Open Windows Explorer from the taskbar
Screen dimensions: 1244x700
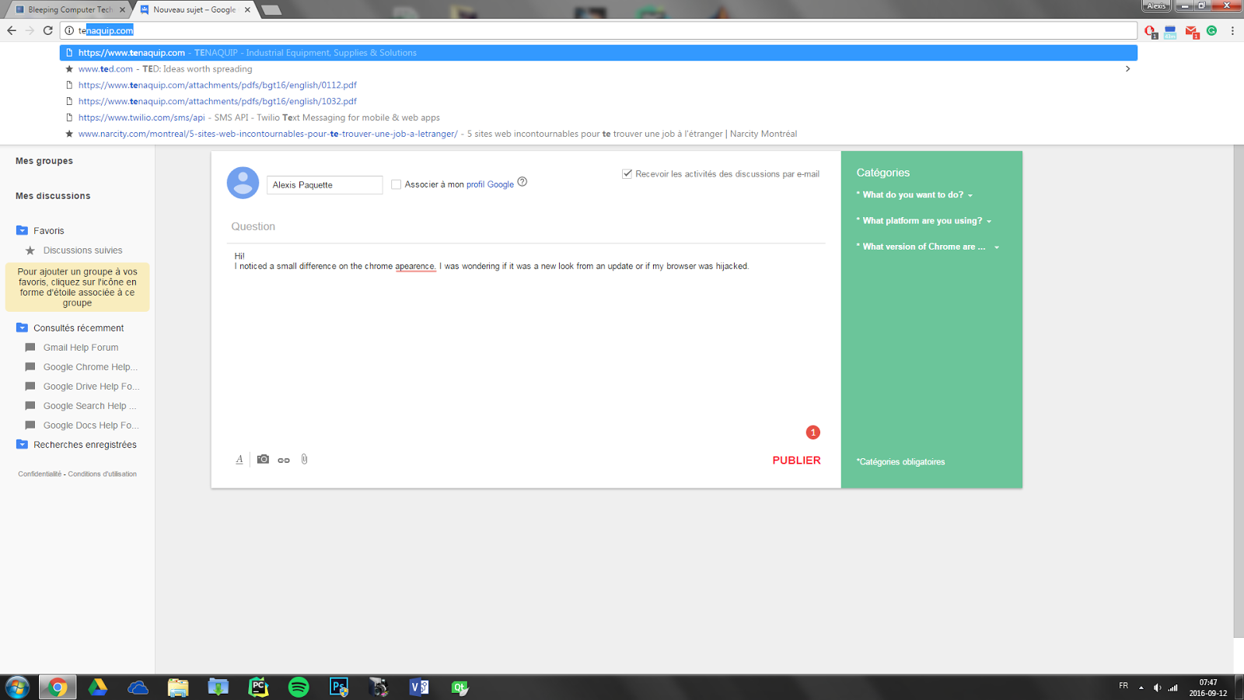coord(178,687)
